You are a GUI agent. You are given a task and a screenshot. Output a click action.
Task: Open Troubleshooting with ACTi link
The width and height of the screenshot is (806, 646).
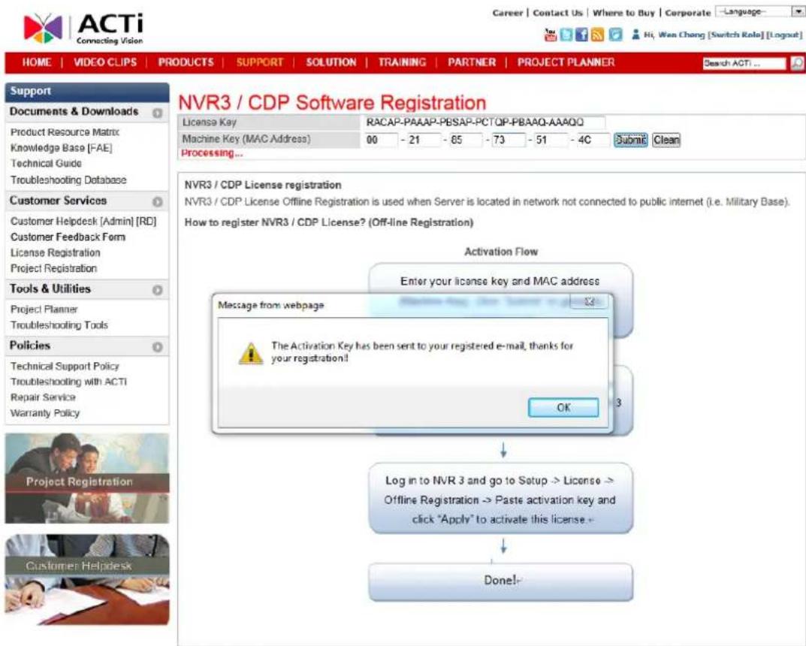pos(68,382)
